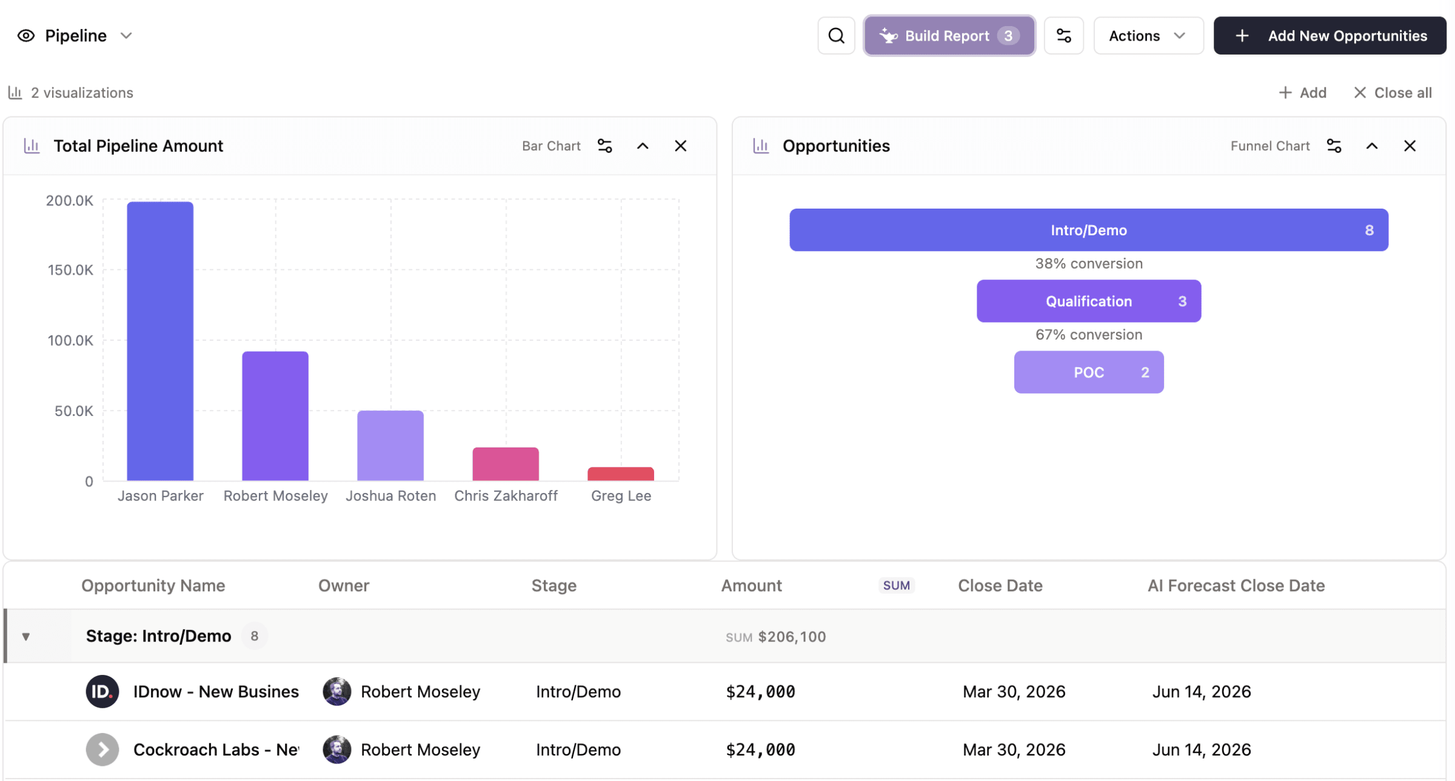Close the Opportunities funnel chart

pos(1410,146)
